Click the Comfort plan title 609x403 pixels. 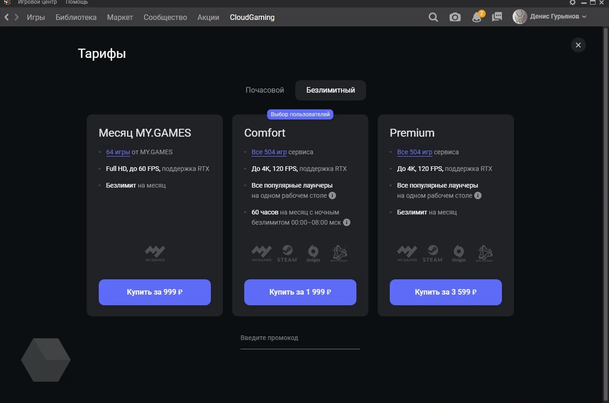(x=265, y=133)
